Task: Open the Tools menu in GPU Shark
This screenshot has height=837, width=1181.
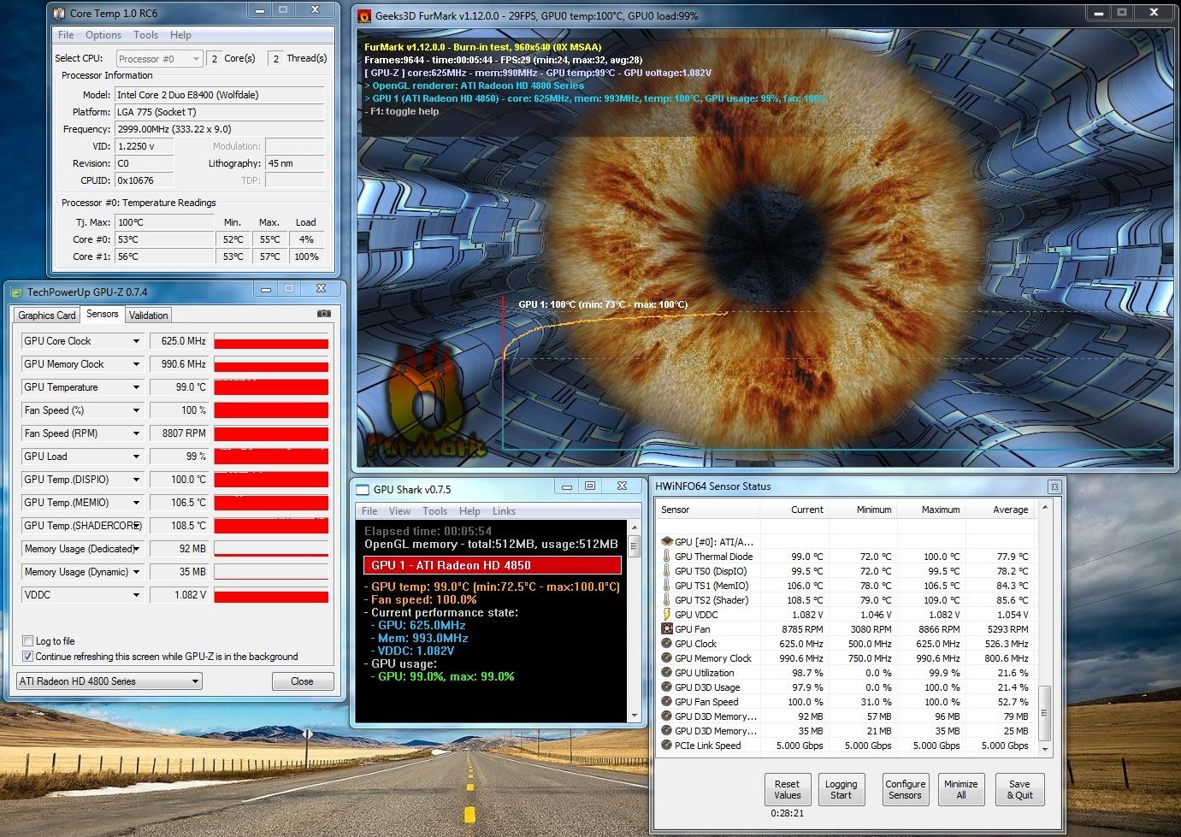Action: point(434,511)
